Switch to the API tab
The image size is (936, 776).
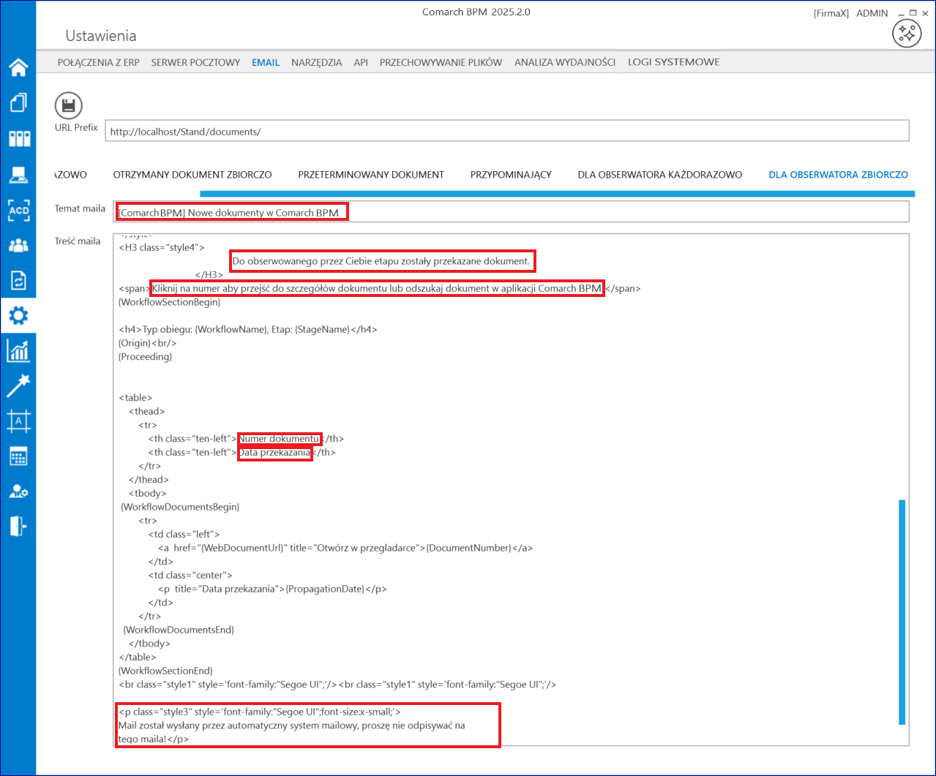tap(361, 62)
